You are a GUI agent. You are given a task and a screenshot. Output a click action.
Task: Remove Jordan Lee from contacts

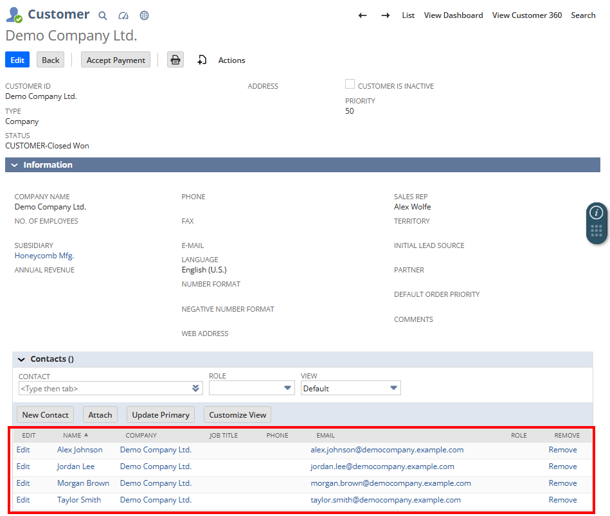click(562, 467)
